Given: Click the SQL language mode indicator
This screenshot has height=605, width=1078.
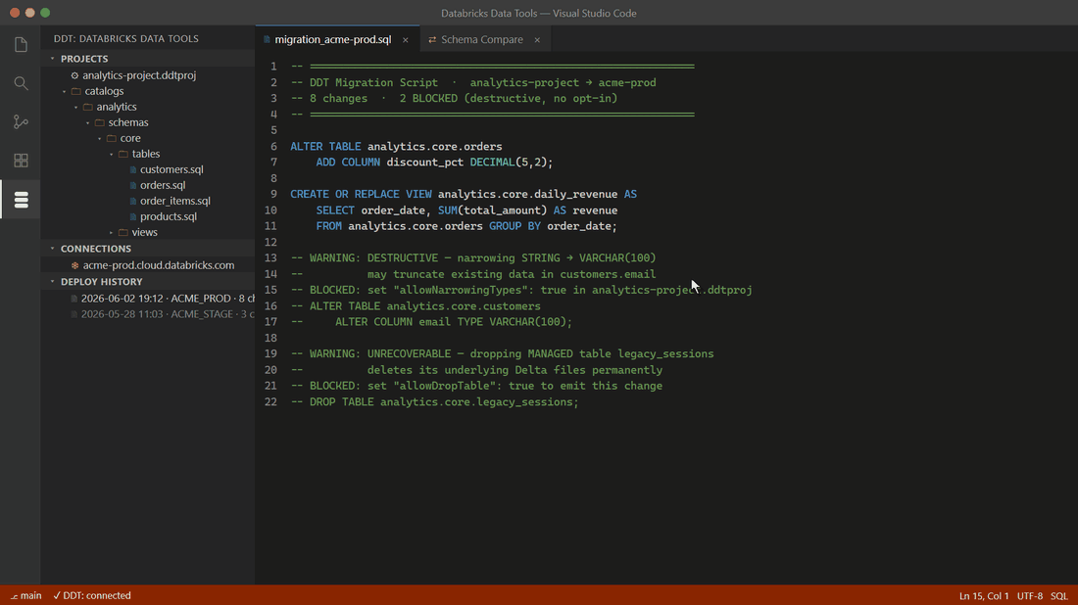Looking at the screenshot, I should pos(1059,596).
